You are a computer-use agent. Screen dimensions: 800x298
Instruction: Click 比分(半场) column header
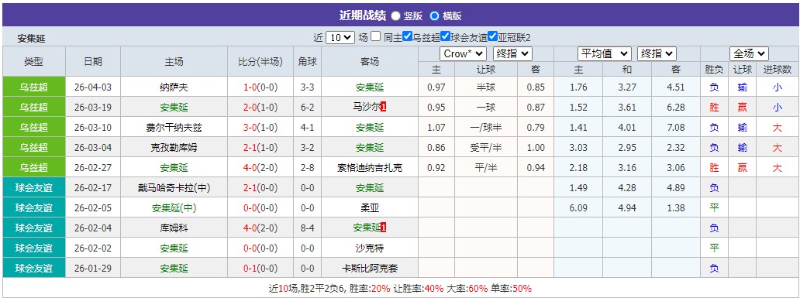[260, 62]
